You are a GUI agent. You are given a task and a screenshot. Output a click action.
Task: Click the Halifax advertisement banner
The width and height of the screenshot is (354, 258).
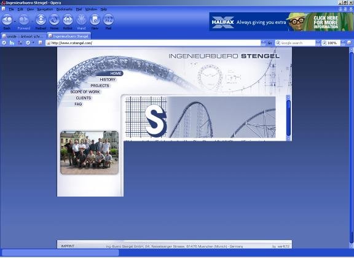click(281, 21)
